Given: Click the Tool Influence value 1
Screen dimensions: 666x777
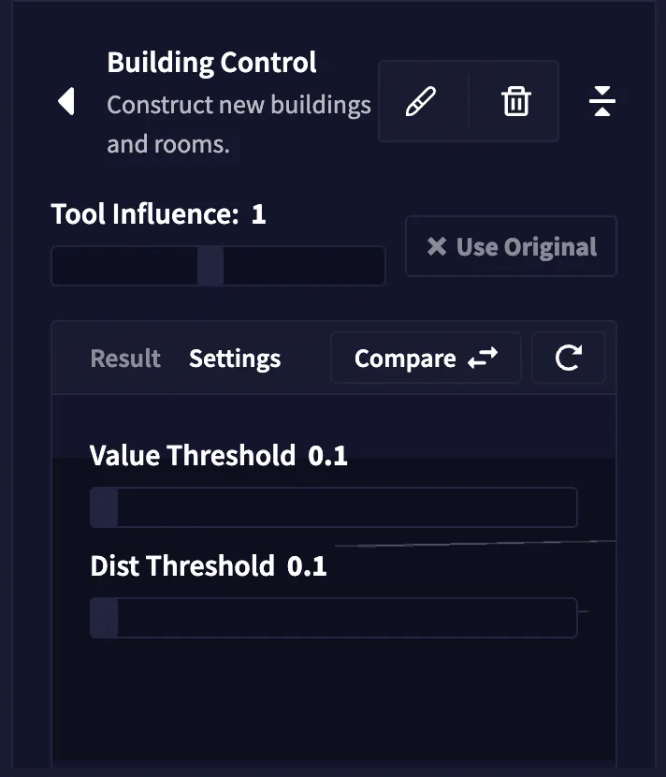Looking at the screenshot, I should (x=258, y=214).
